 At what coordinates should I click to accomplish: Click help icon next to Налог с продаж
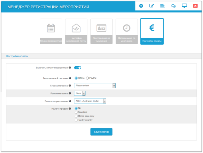click(x=70, y=109)
